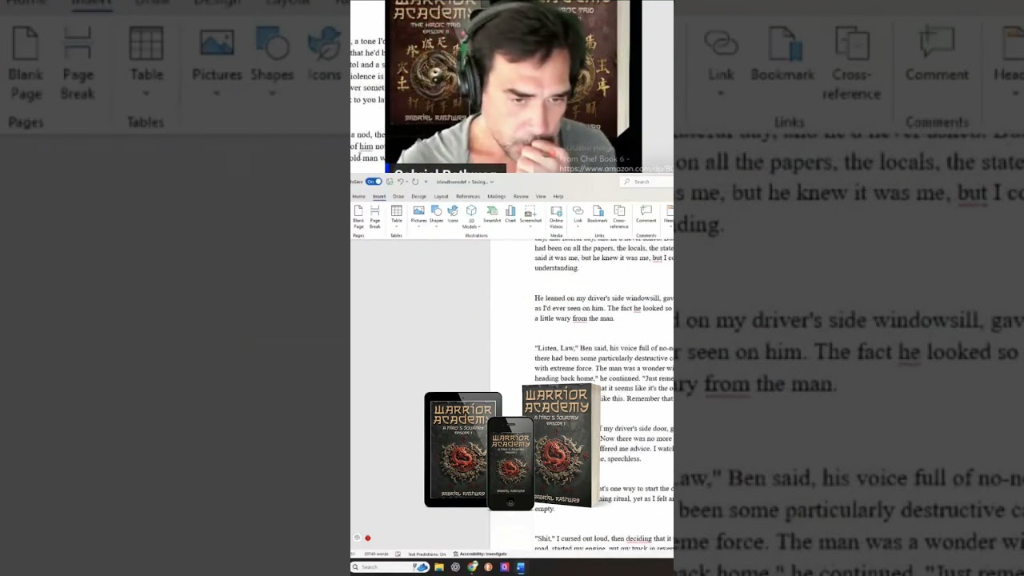Click the Word title bar Search box
Screen dimensions: 1024x576
[646, 182]
